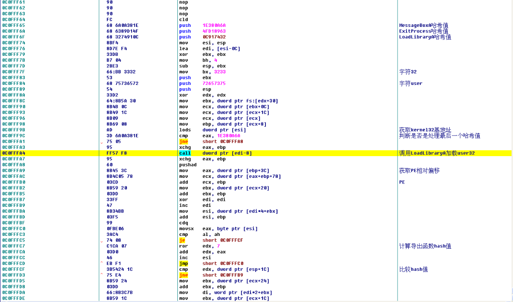
Task: Select the mov bx, 3233 instruction
Action: (x=203, y=72)
